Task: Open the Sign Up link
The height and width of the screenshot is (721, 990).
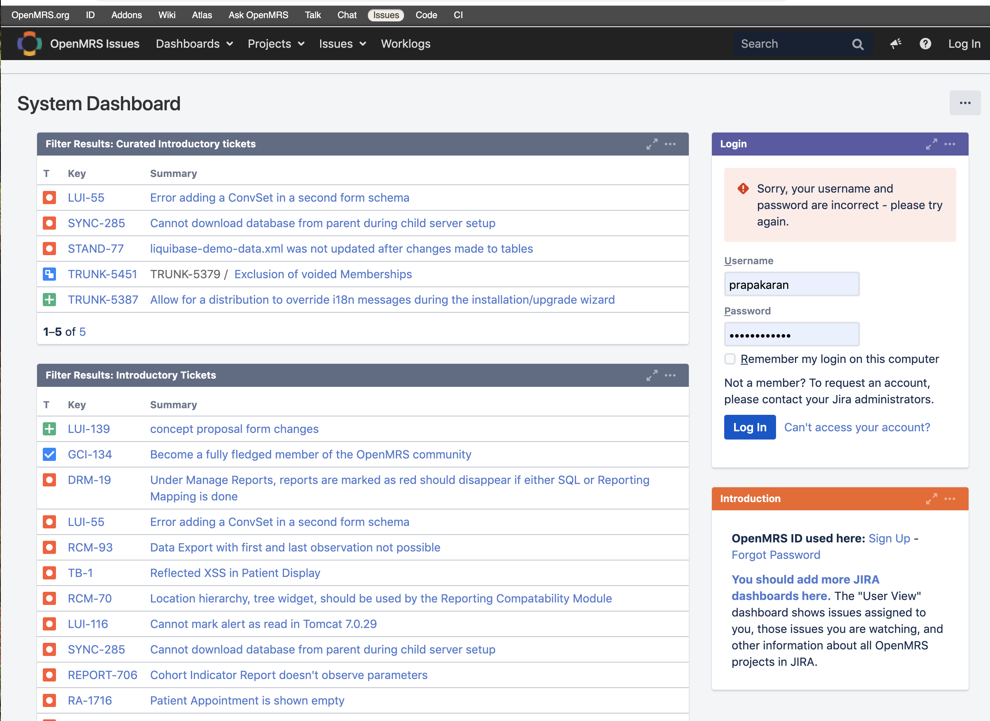Action: [889, 539]
